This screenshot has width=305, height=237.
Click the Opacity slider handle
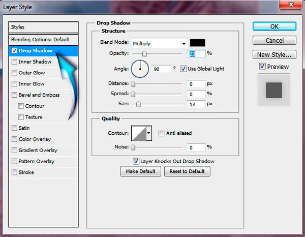tap(144, 54)
